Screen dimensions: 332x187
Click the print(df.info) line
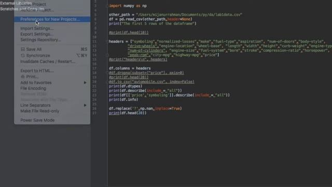pyautogui.click(x=123, y=100)
